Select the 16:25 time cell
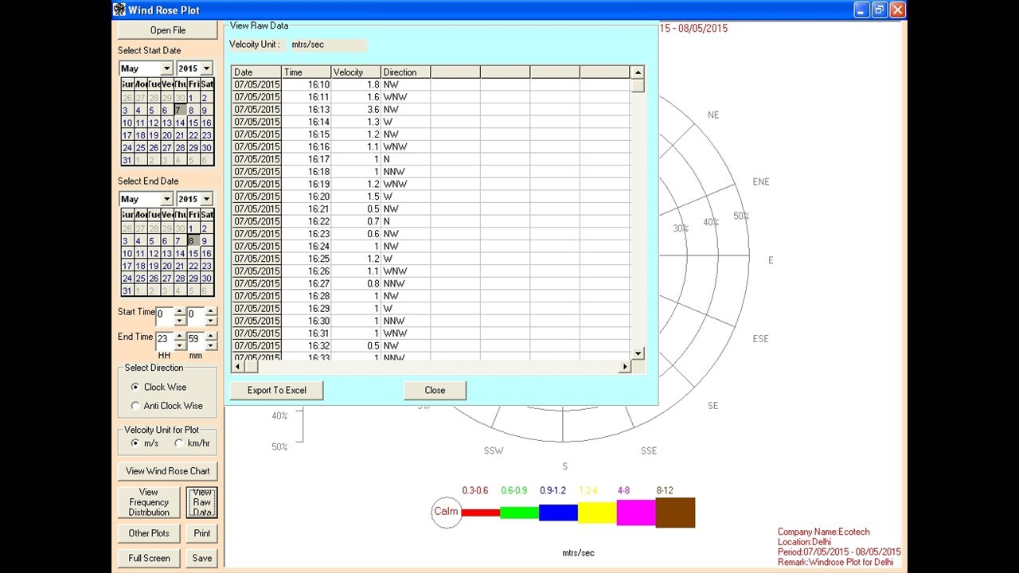Viewport: 1019px width, 573px height. (306, 259)
